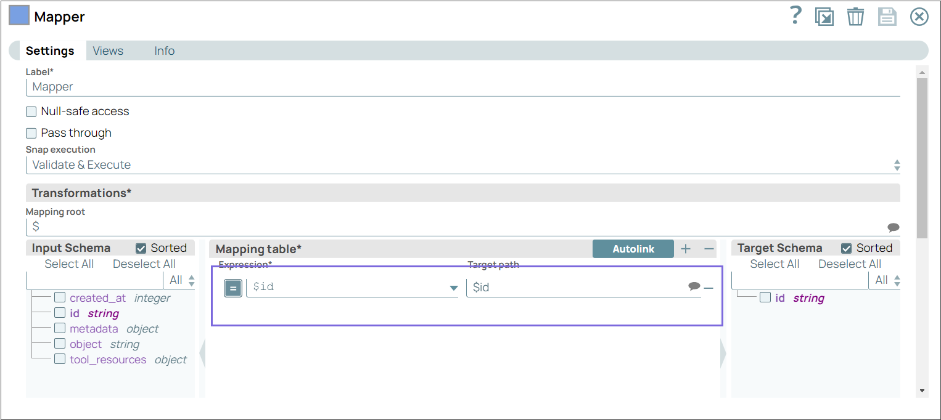Open the All filter selector in Target Schema

[887, 280]
